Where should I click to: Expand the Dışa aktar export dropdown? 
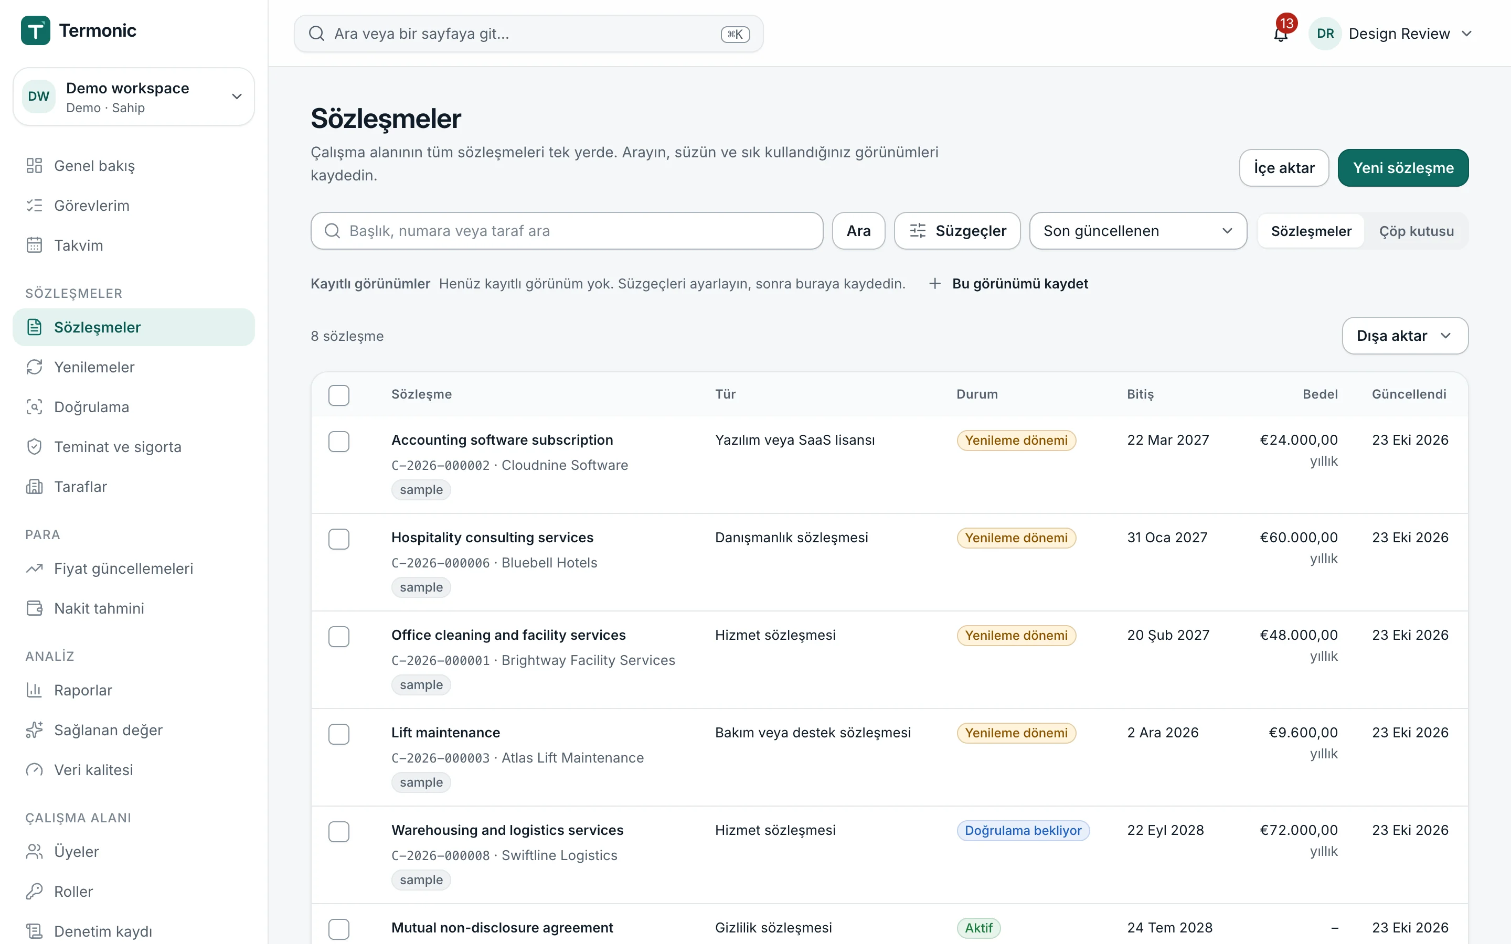[x=1405, y=336]
